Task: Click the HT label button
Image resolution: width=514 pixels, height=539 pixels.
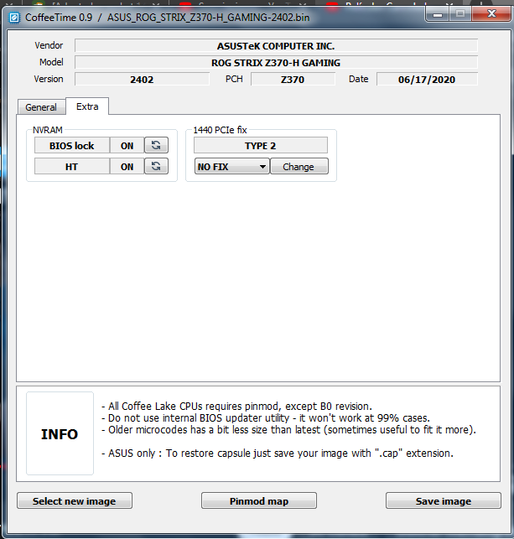Action: [x=72, y=166]
